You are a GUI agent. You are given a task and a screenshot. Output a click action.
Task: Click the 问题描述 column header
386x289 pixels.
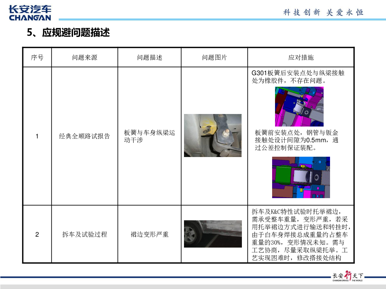click(x=150, y=57)
